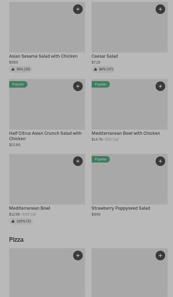The height and width of the screenshot is (297, 173).
Task: Click the Pizza section heading
Action: point(16,240)
